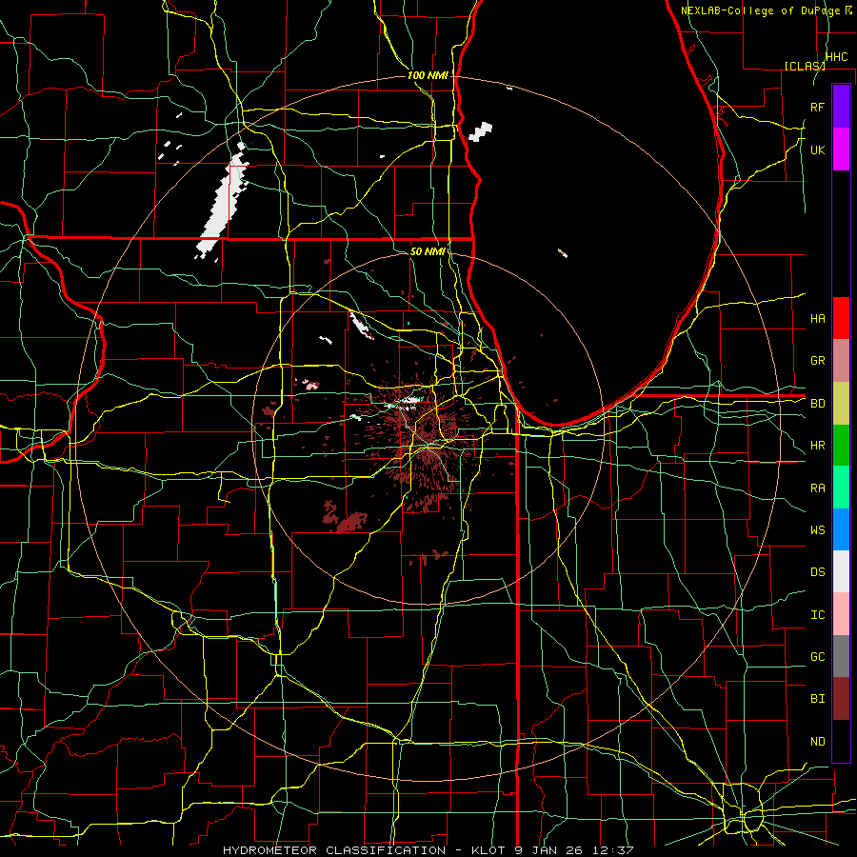The width and height of the screenshot is (857, 857).
Task: Click the brown biological echo cluster southwest
Action: [345, 516]
